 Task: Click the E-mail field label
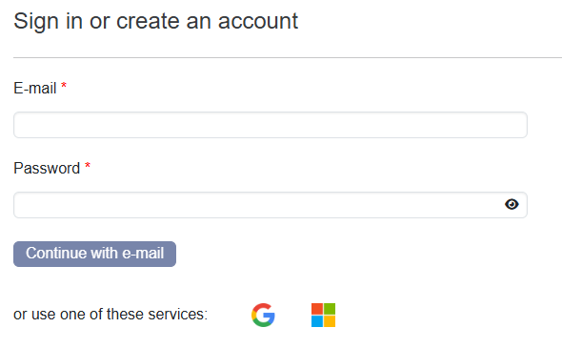pyautogui.click(x=35, y=88)
